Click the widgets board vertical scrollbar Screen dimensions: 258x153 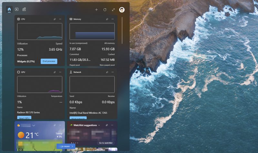tap(122, 30)
